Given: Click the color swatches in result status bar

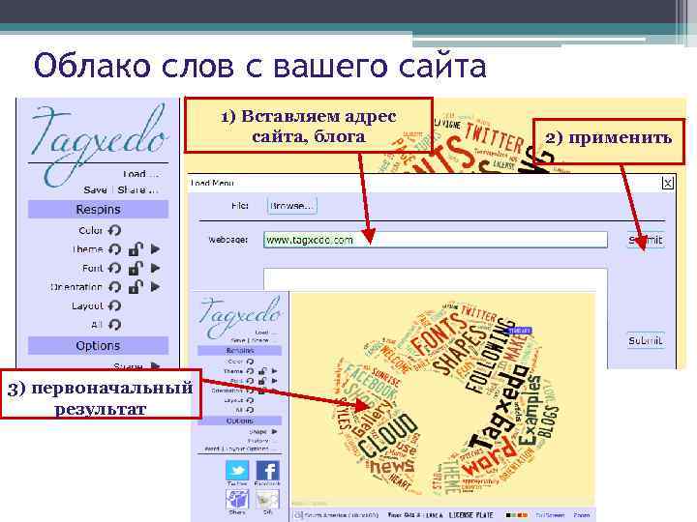Looking at the screenshot, I should [x=516, y=515].
